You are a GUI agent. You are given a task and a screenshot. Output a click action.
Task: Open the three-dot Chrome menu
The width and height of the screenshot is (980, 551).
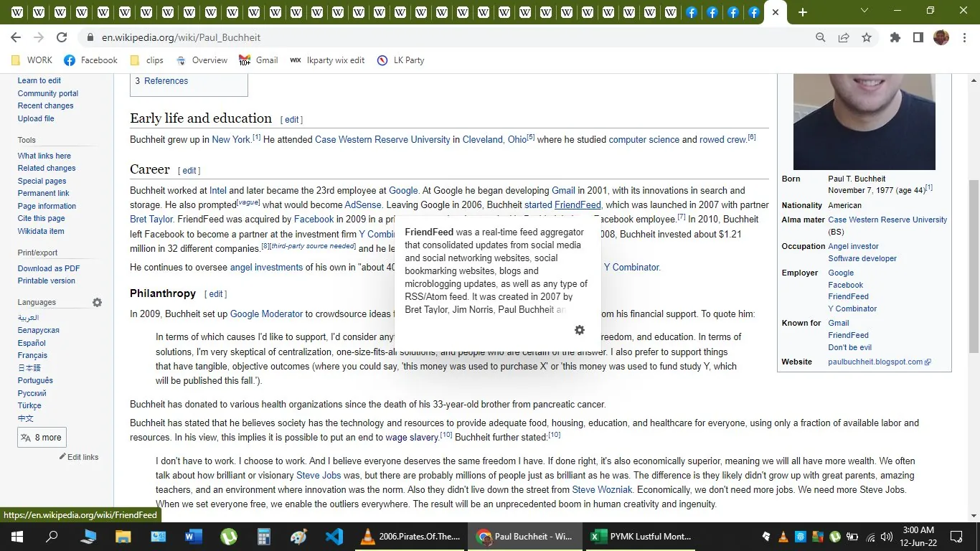tap(966, 37)
